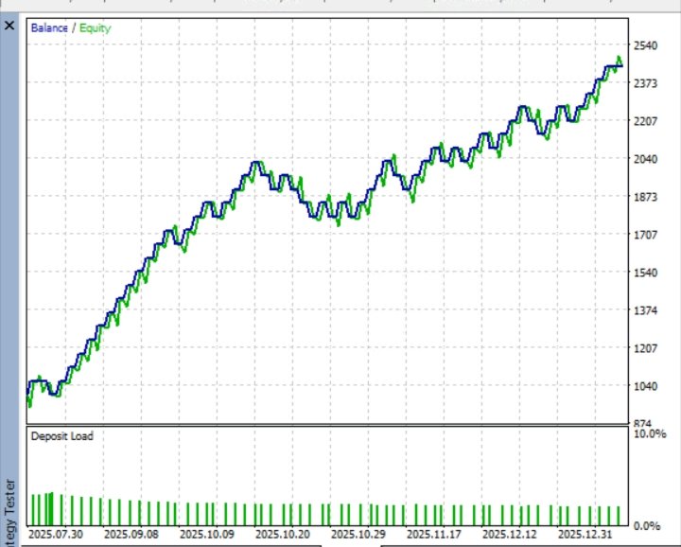The width and height of the screenshot is (681, 547).
Task: Select the 1040 value on the balance axis
Action: point(645,386)
